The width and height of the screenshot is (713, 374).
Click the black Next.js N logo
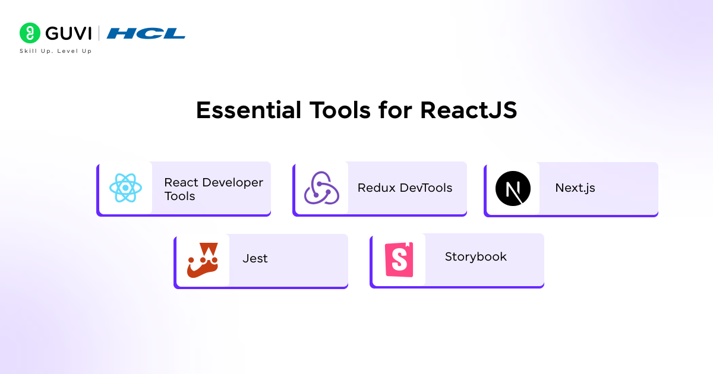click(x=512, y=188)
